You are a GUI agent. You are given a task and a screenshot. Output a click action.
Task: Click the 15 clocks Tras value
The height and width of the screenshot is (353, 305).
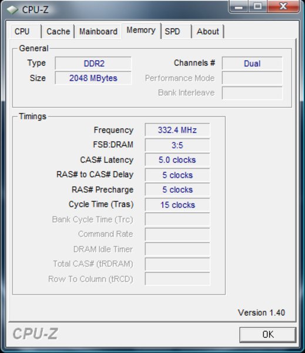[x=177, y=205]
